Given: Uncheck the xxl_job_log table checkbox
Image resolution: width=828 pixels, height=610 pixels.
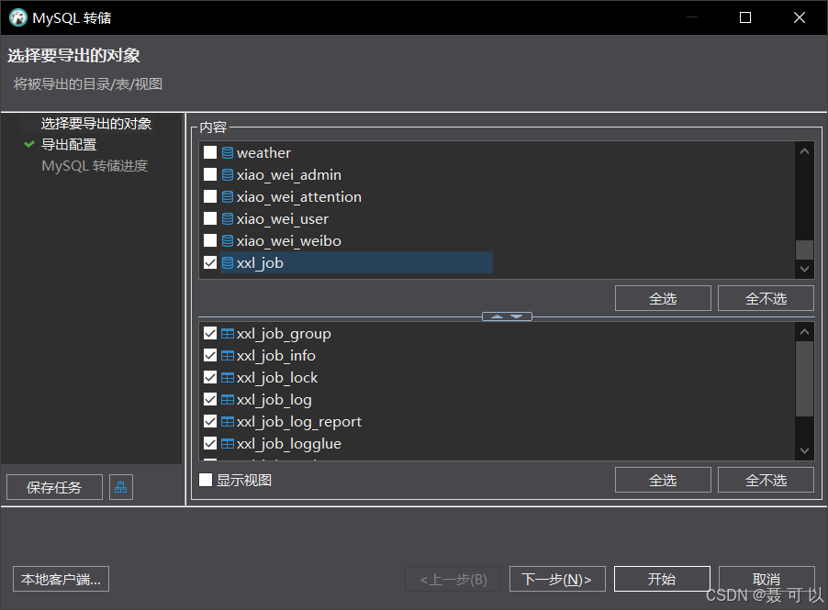Looking at the screenshot, I should (210, 399).
